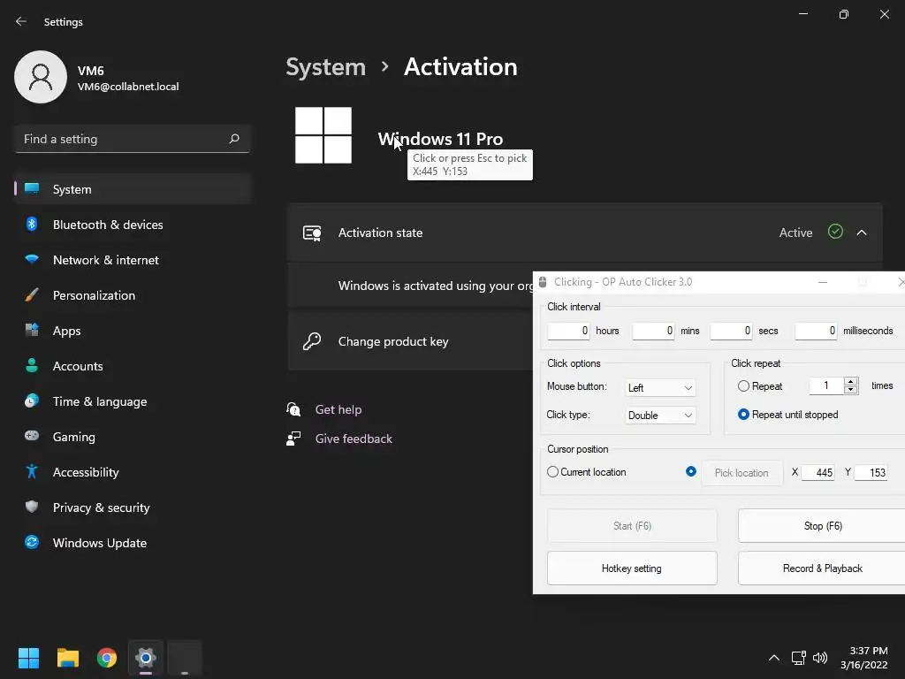Open Hotkey setting
Screen dimensions: 905x679
click(x=632, y=568)
